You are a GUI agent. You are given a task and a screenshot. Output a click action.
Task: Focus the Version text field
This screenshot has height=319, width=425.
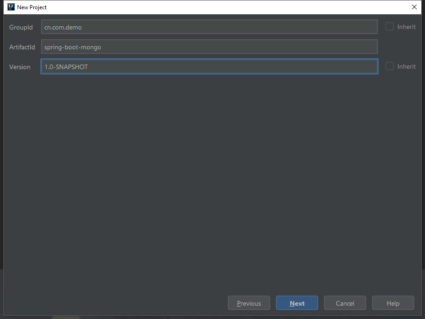209,66
